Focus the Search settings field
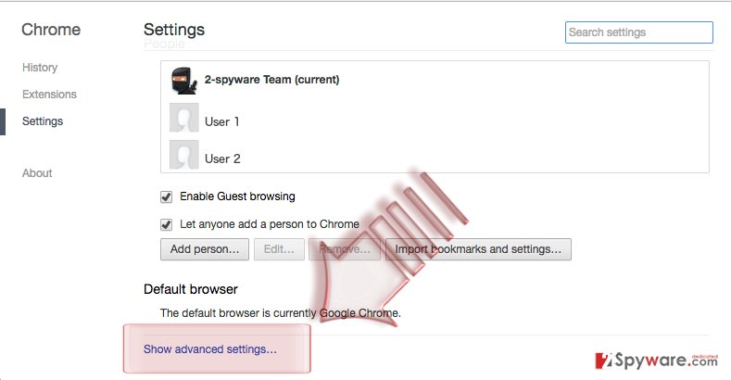 (x=639, y=32)
